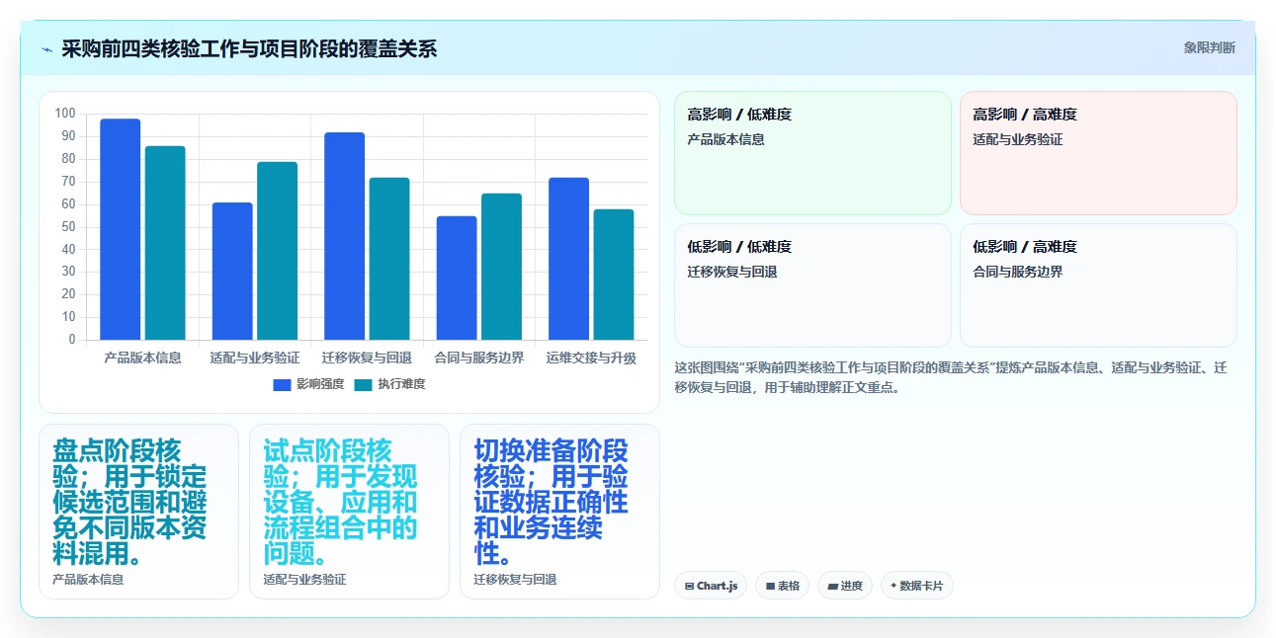The height and width of the screenshot is (638, 1276).
Task: Click y-axis value 100
Action: [x=65, y=114]
